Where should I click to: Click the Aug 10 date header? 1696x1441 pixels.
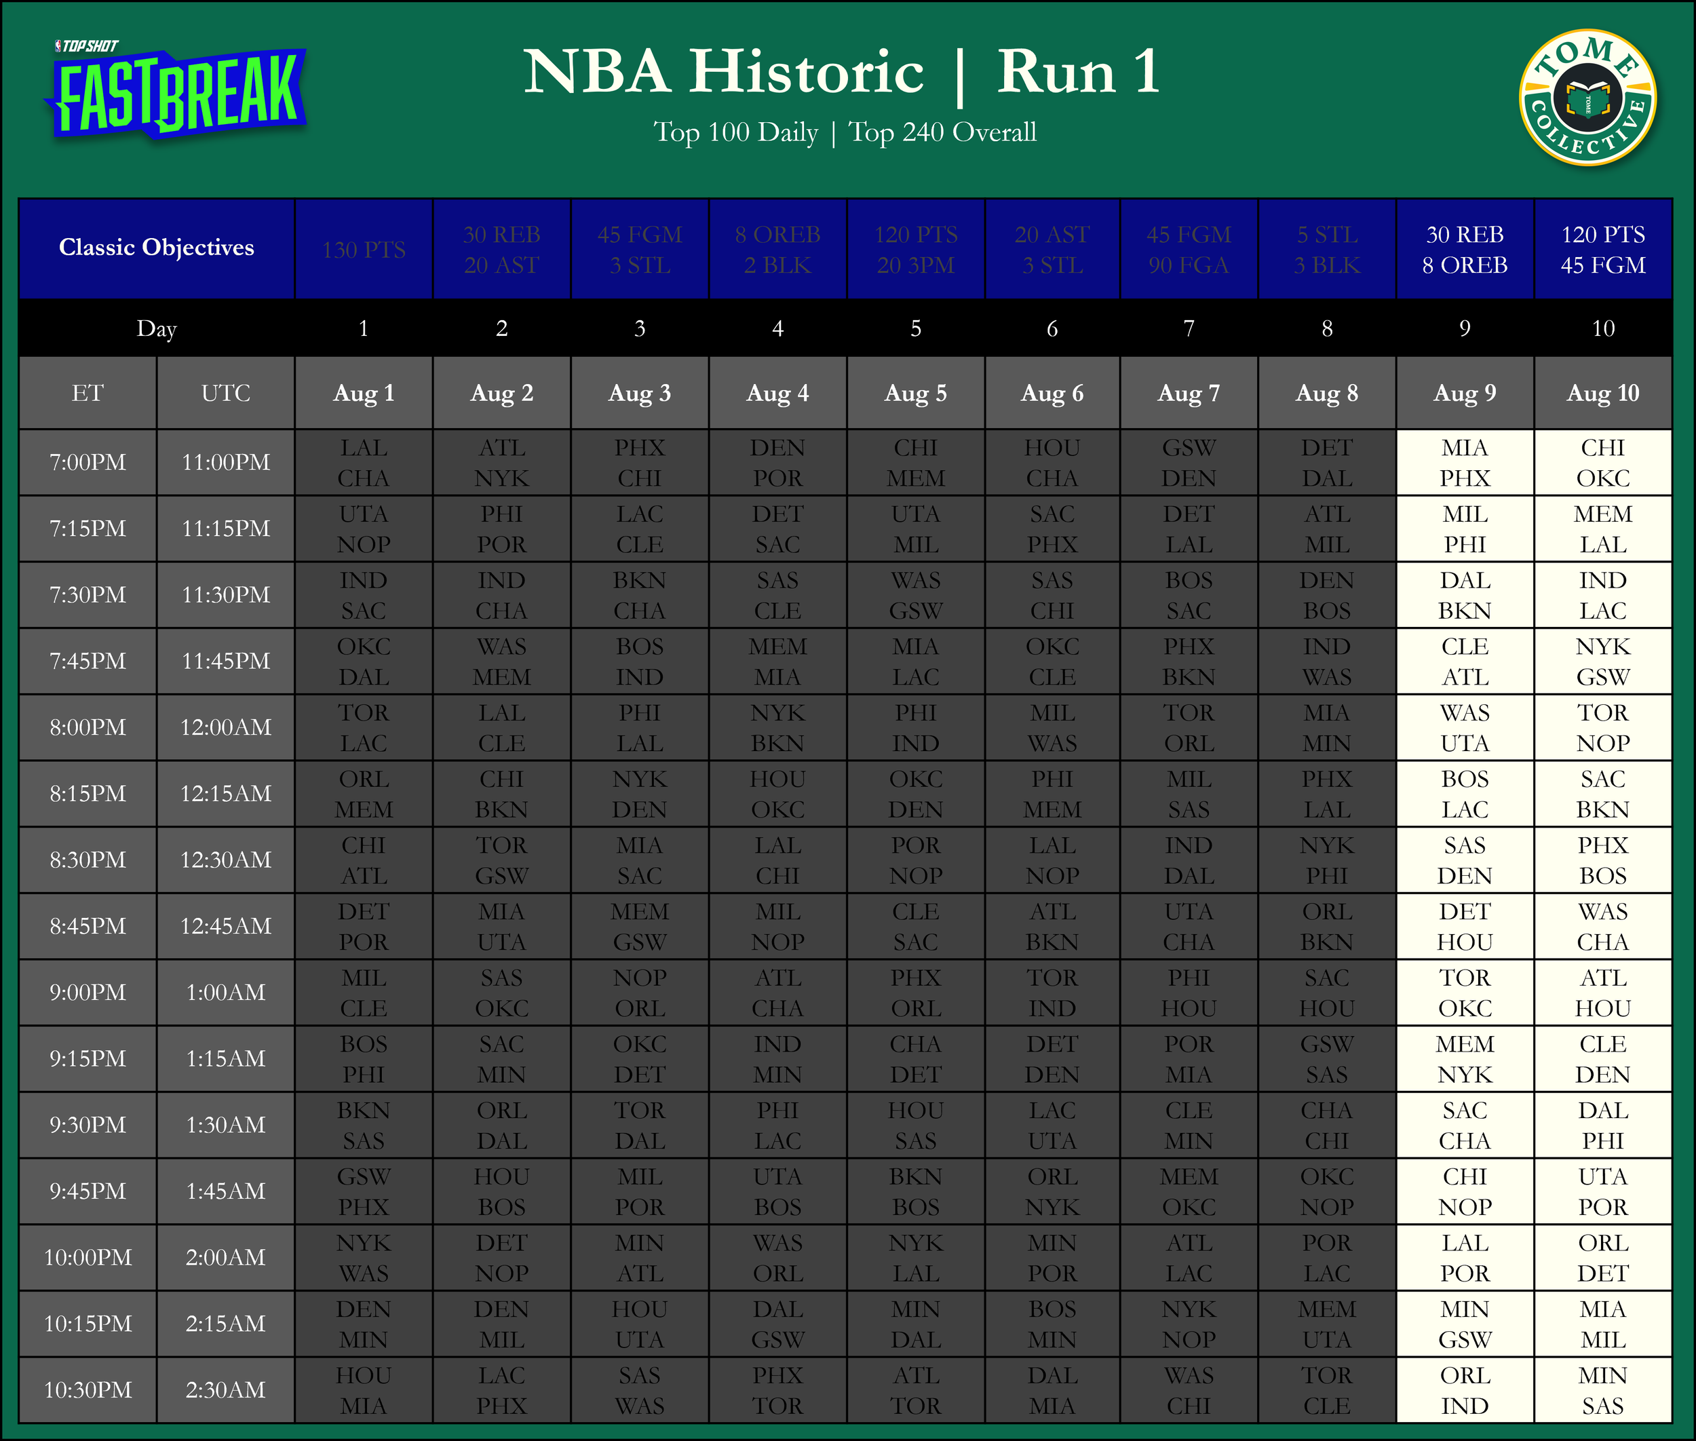coord(1602,393)
